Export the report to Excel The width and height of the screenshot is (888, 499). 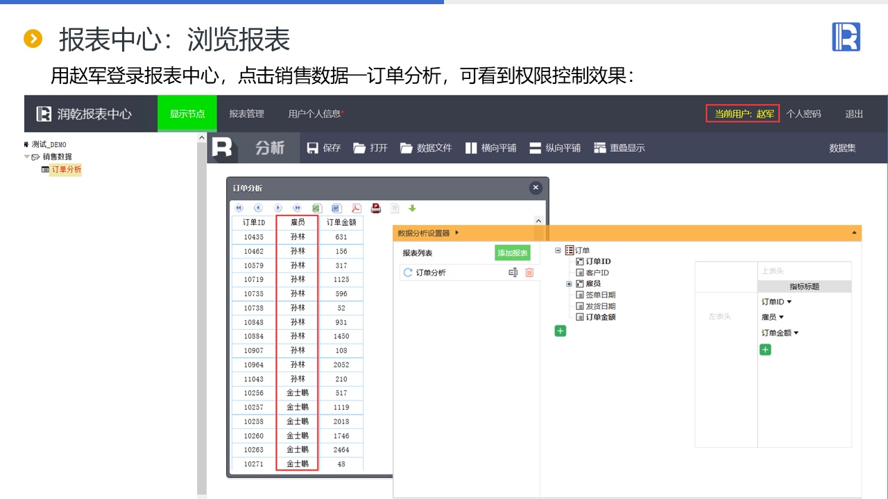click(x=317, y=208)
